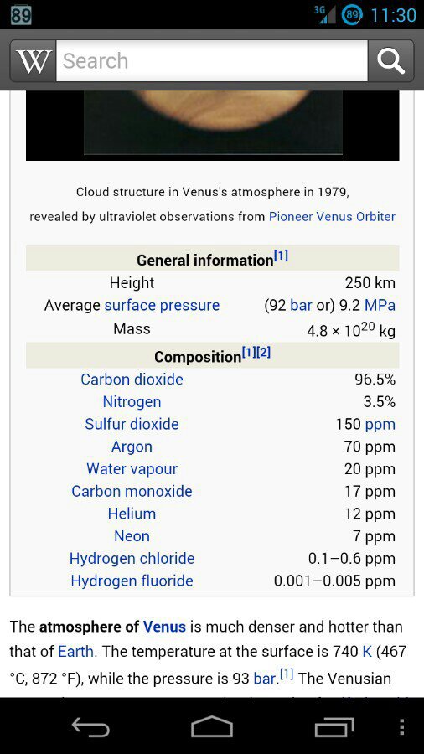The height and width of the screenshot is (754, 424).
Task: Open the Carbon dioxide link
Action: 132,380
